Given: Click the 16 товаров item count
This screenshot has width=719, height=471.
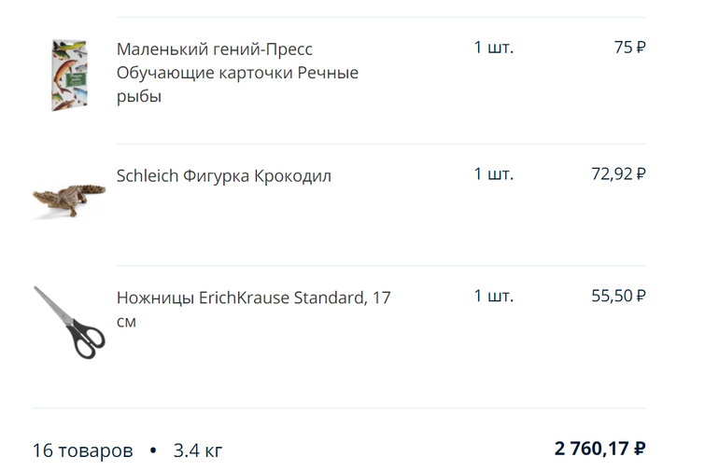Looking at the screenshot, I should click(x=82, y=450).
